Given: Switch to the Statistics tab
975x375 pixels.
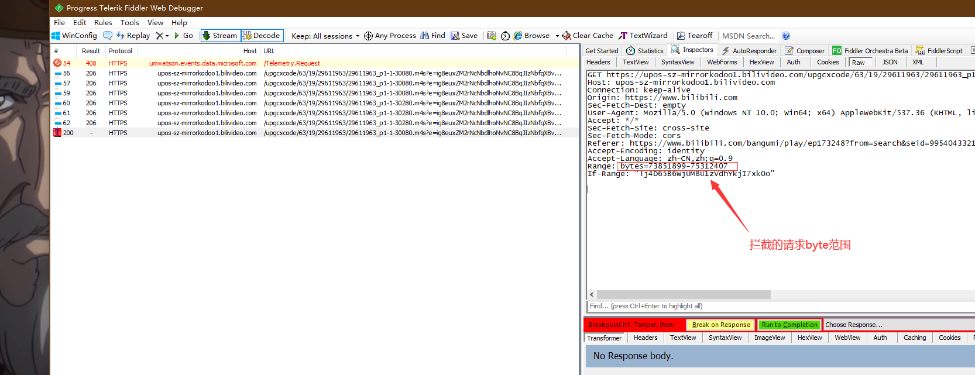Looking at the screenshot, I should click(645, 51).
